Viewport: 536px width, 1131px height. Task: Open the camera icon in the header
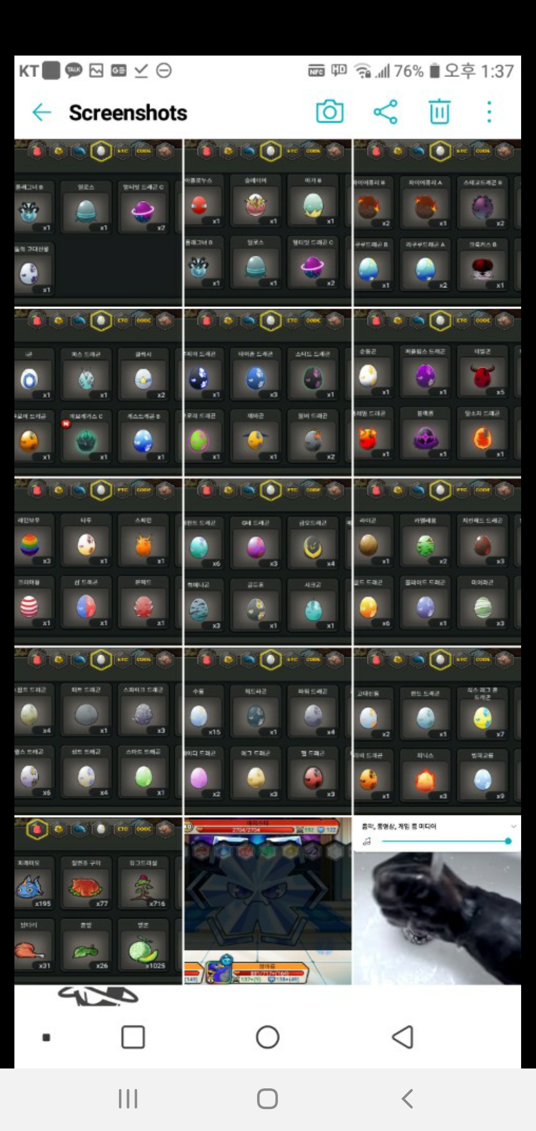(330, 112)
